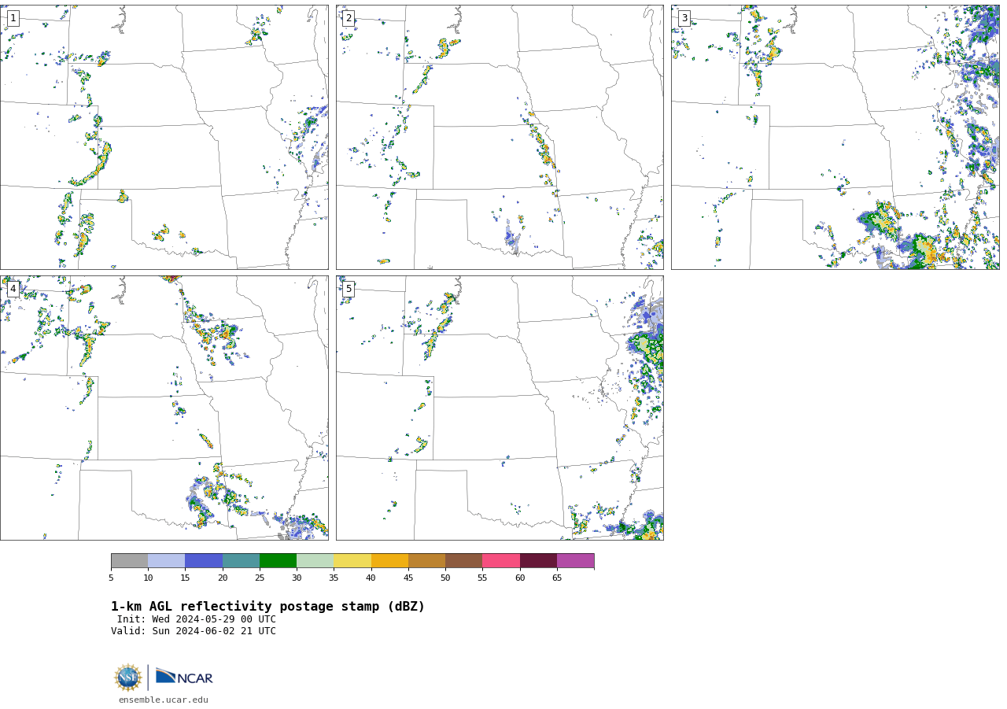
Task: Open ensemble member 4 reflectivity panel
Action: (x=164, y=408)
